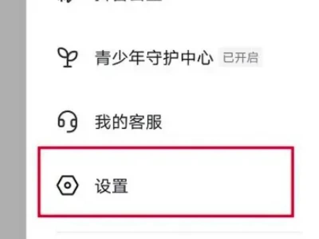The height and width of the screenshot is (239, 319).
Task: Tap the 置 character in the settings label
Action: pos(120,186)
